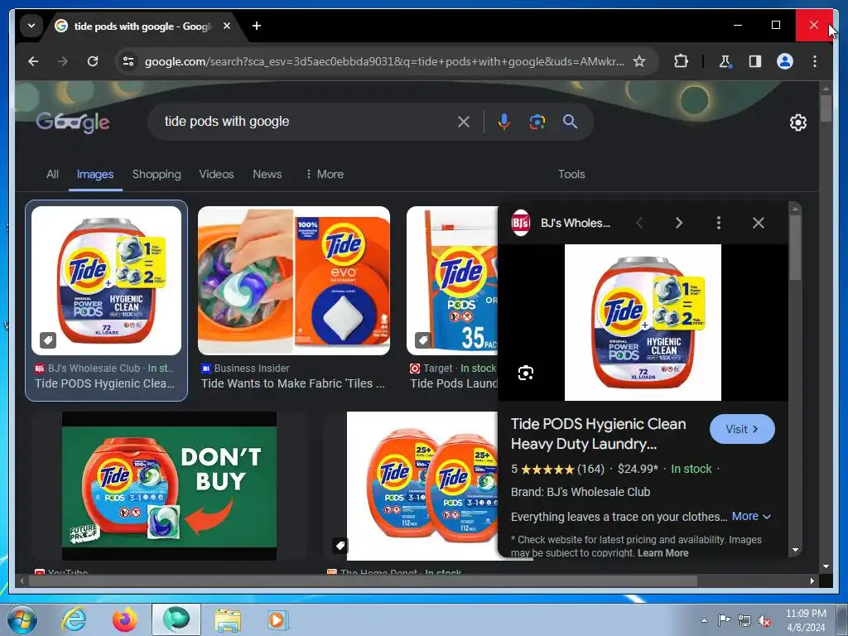Viewport: 848px width, 636px height.
Task: Launch Firefox from the taskbar
Action: 125,619
